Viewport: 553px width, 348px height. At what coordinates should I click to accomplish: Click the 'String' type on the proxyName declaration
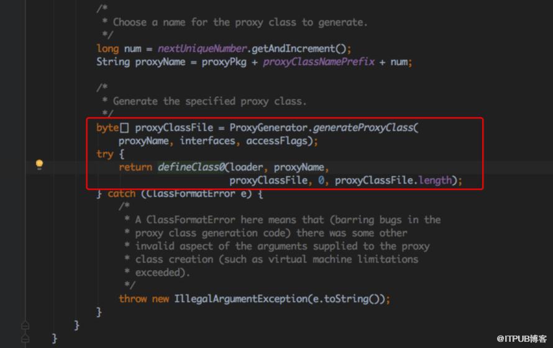(x=113, y=62)
